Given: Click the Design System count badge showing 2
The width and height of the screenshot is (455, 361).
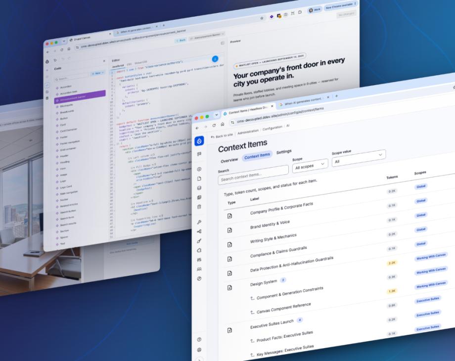Looking at the screenshot, I should click(x=283, y=280).
